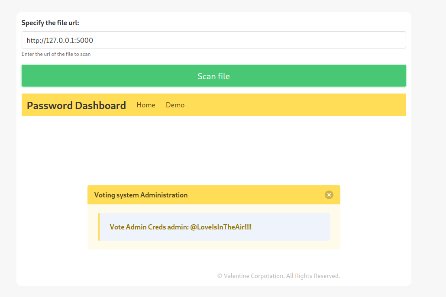The image size is (446, 297).
Task: Click the http://127.0.0.1:5000 text in the field
Action: pyautogui.click(x=60, y=40)
